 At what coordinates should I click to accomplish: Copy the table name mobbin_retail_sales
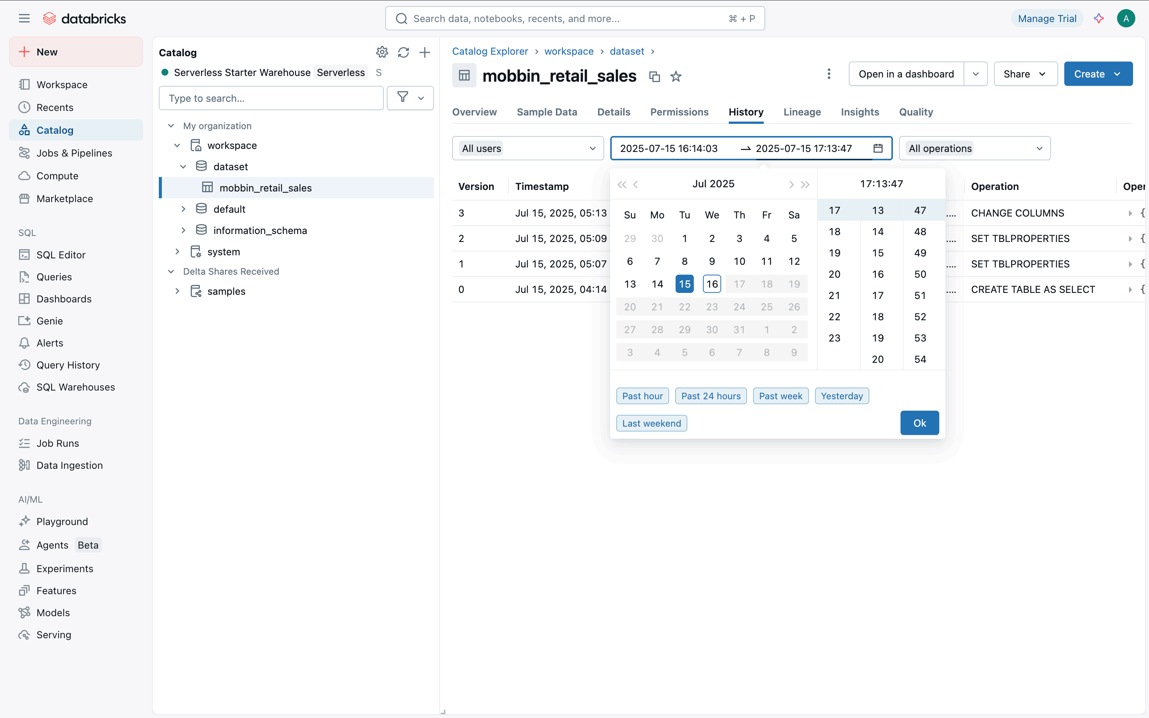pos(654,76)
